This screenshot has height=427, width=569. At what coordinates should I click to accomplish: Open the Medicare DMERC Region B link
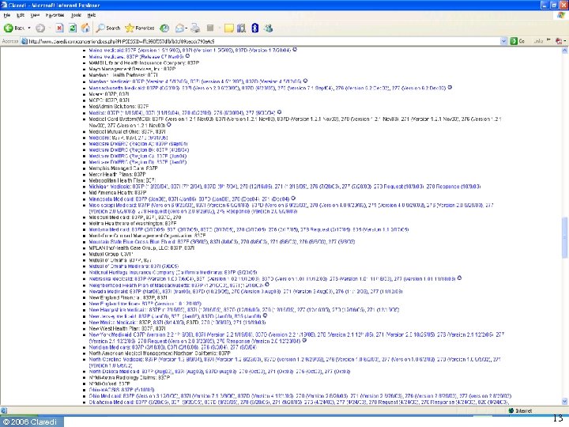coord(139,150)
